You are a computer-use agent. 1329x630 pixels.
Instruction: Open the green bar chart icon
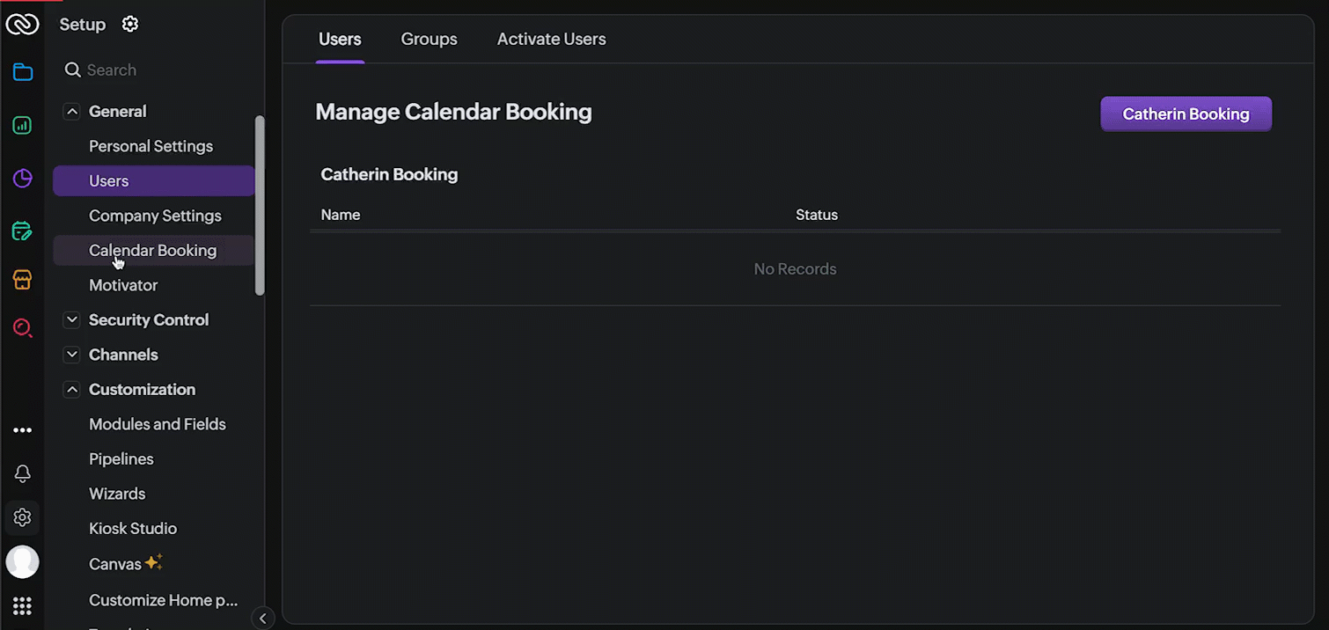[23, 126]
